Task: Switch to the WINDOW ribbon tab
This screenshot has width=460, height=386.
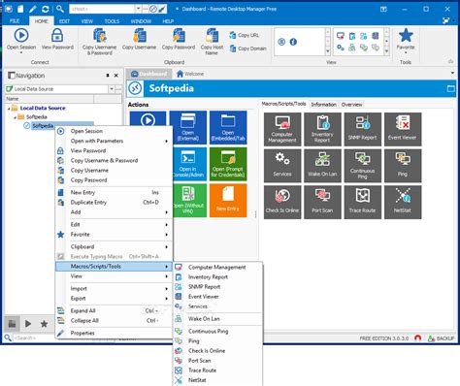Action: coord(141,21)
